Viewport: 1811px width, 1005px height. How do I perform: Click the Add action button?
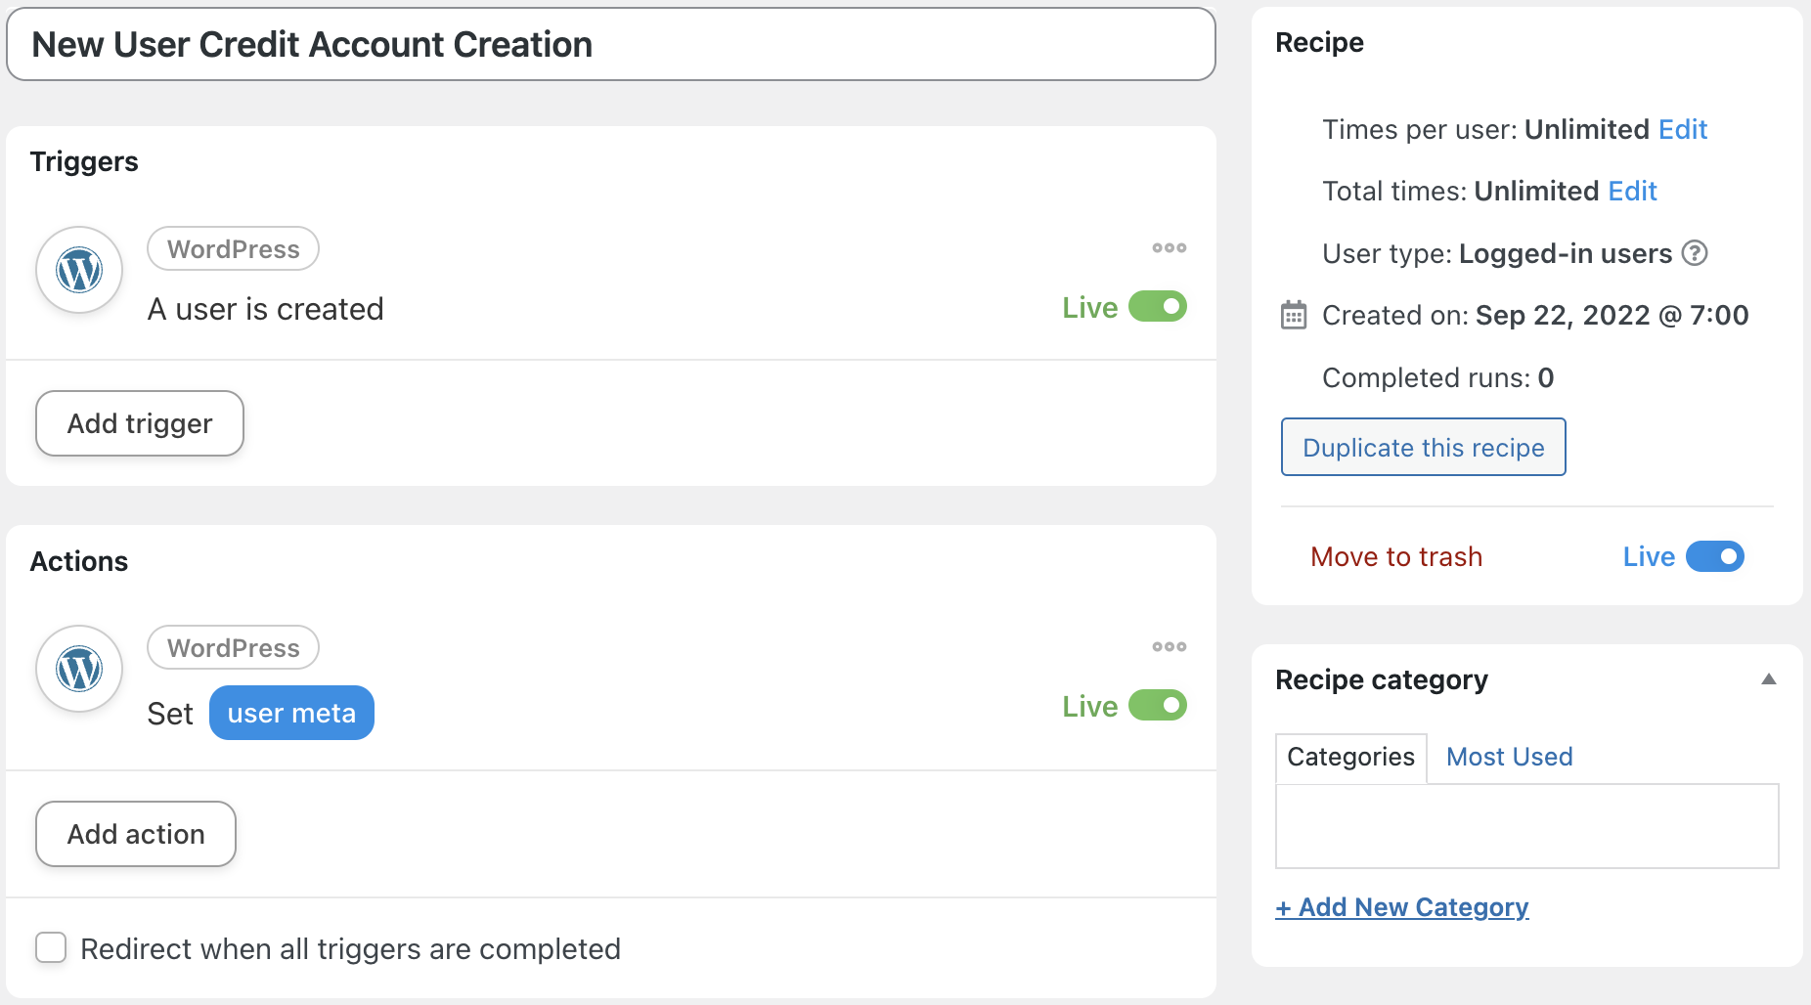tap(136, 834)
